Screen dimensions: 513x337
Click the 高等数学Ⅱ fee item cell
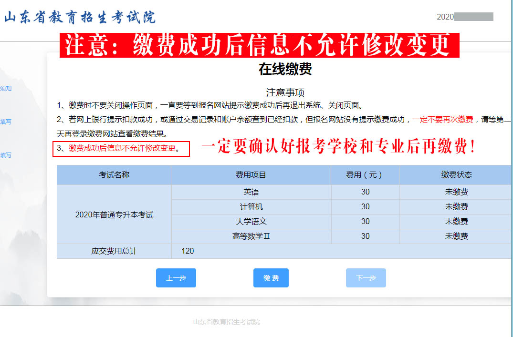[251, 236]
